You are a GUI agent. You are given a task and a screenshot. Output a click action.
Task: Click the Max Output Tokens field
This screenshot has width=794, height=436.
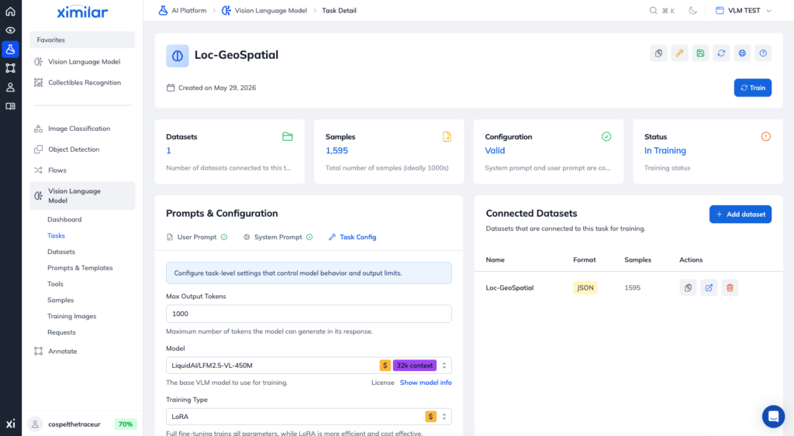(309, 314)
